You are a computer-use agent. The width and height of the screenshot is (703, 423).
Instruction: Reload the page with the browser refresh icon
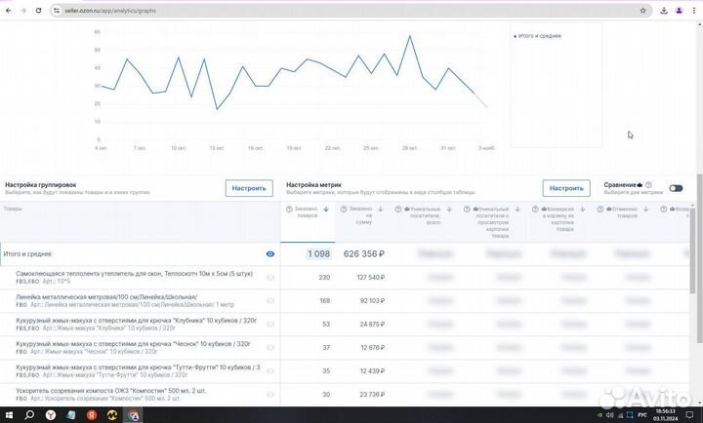pyautogui.click(x=38, y=10)
